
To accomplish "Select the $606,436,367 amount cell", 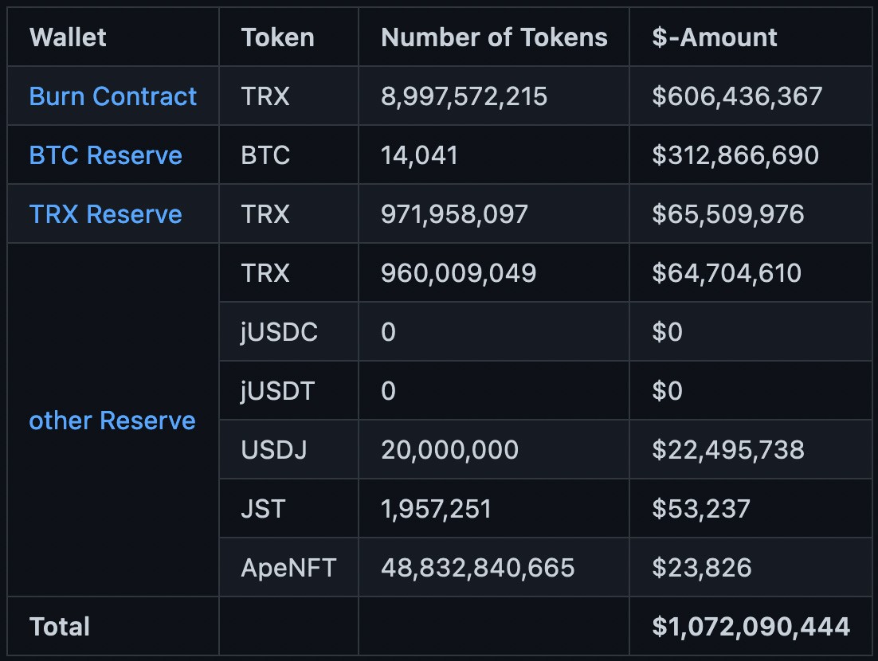I will [x=737, y=96].
